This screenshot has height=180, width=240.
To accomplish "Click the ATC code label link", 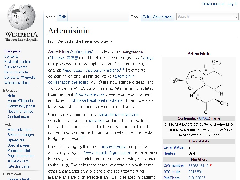I will click(172, 172).
